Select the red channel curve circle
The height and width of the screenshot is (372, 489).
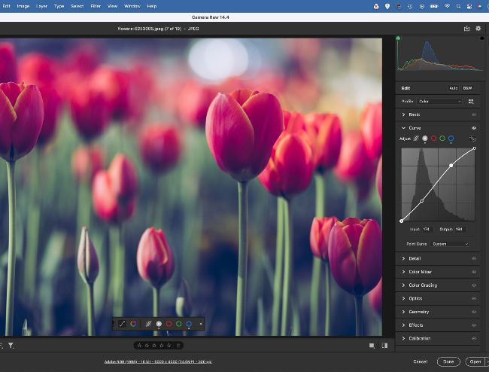[433, 139]
